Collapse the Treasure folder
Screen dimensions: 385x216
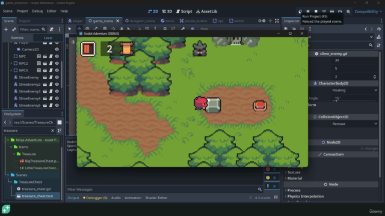pyautogui.click(x=14, y=154)
